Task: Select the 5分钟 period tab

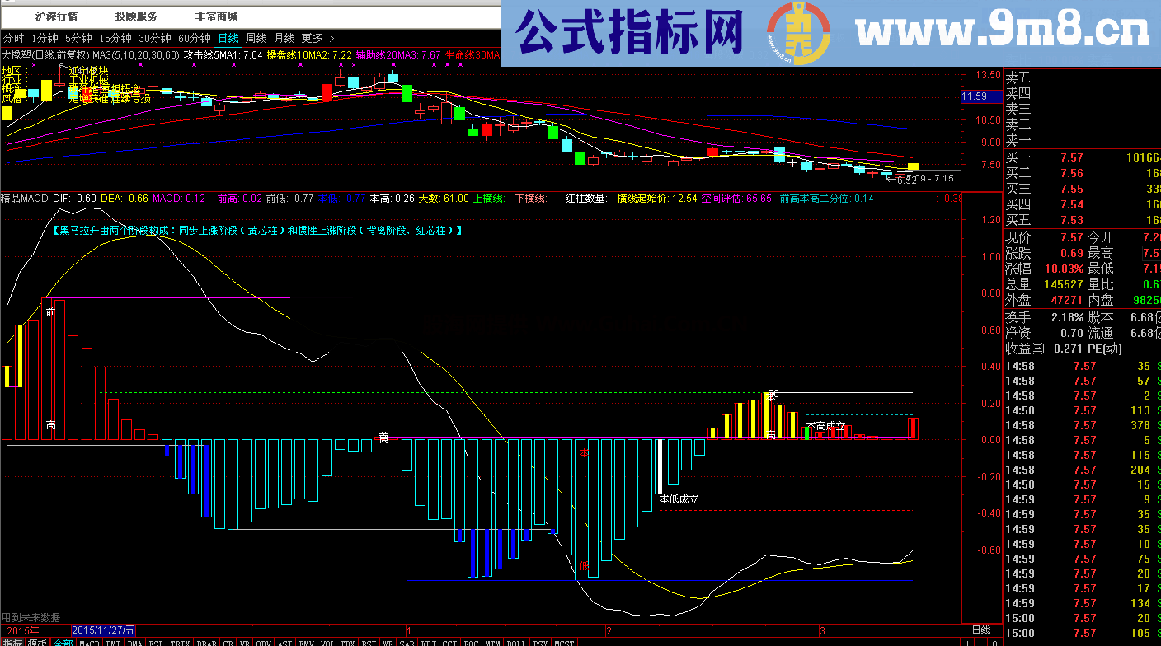Action: [78, 38]
